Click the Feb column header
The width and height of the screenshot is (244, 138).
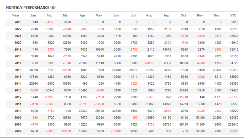[x=50, y=15]
